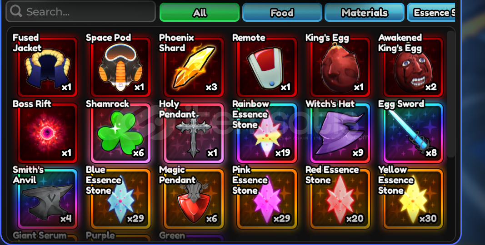Viewport: 485px width, 245px height.
Task: Choose the Holy Pendant cross
Action: click(194, 132)
